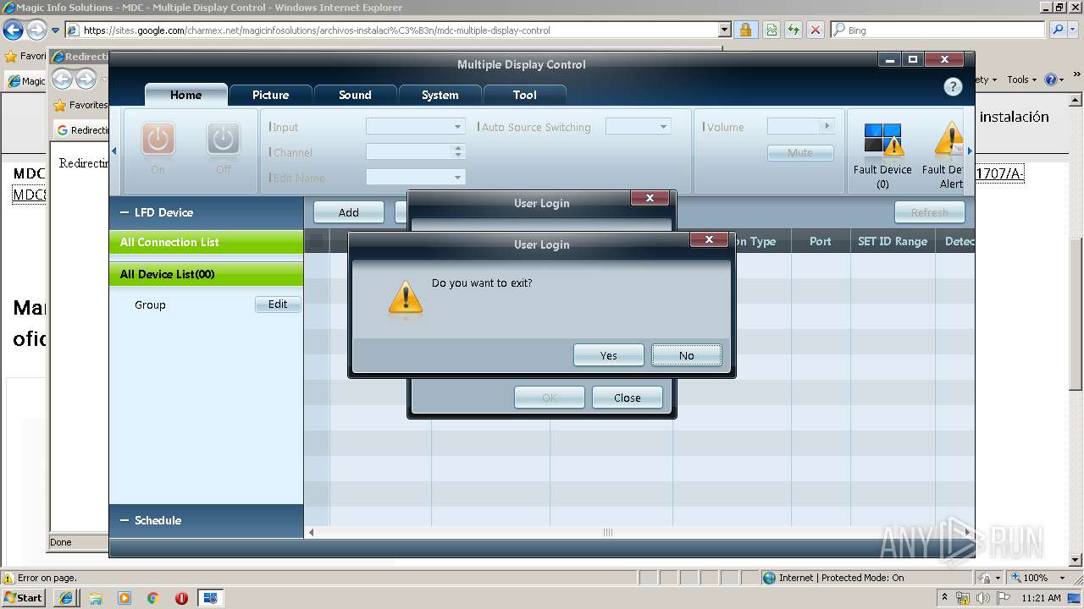Click the IE help icon in command bar
The image size is (1084, 609).
1051,80
